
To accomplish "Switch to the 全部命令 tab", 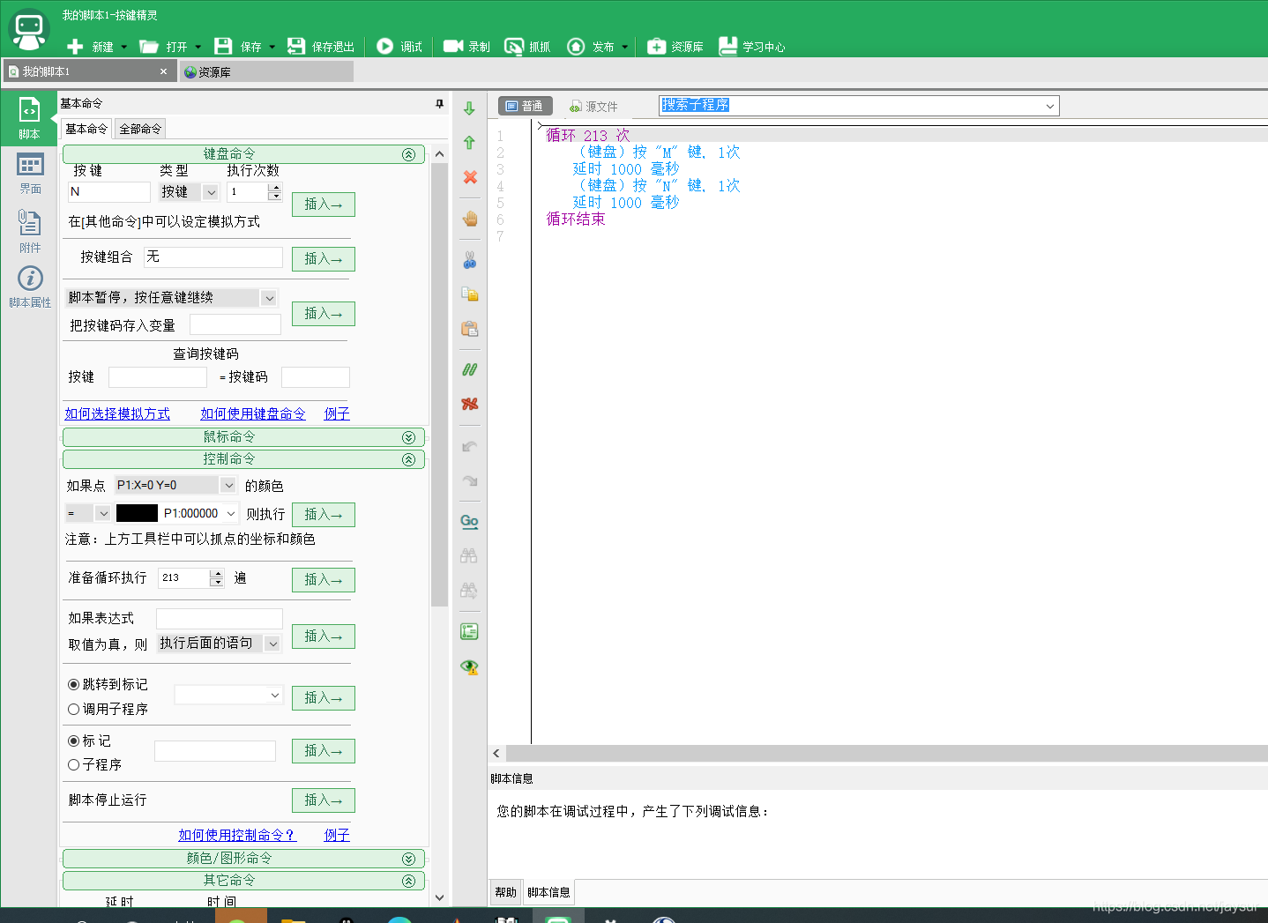I will tap(140, 129).
